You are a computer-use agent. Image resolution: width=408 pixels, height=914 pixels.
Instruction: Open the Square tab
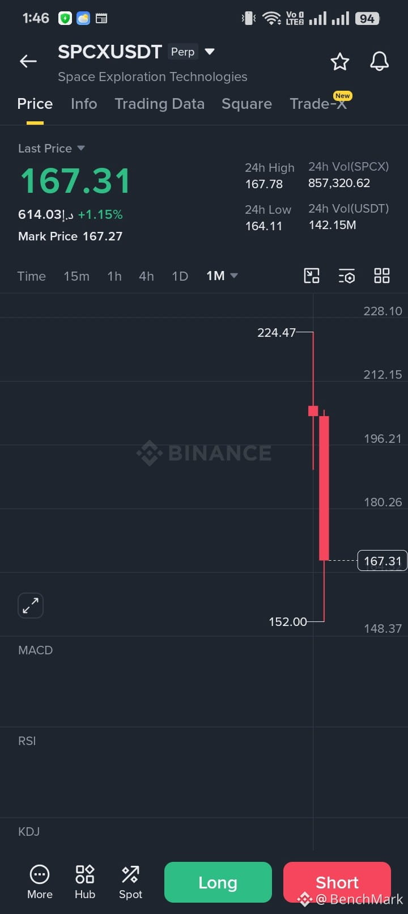[246, 104]
